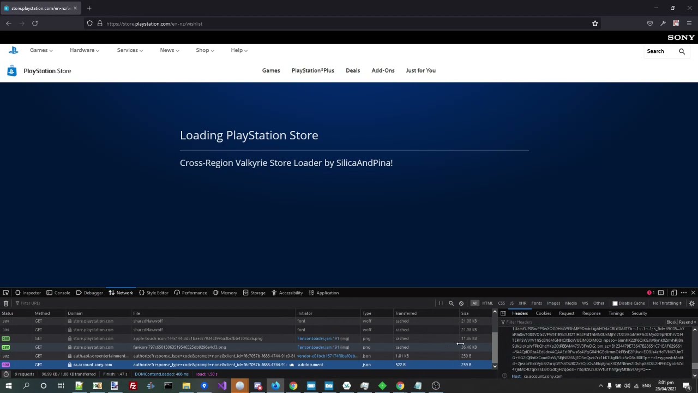Filter requests by Fonts
Screen dimensions: 698x393
click(x=537, y=303)
